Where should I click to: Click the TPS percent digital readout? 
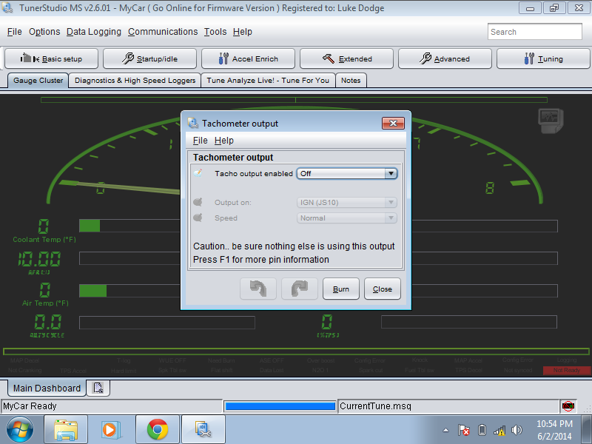(x=327, y=323)
